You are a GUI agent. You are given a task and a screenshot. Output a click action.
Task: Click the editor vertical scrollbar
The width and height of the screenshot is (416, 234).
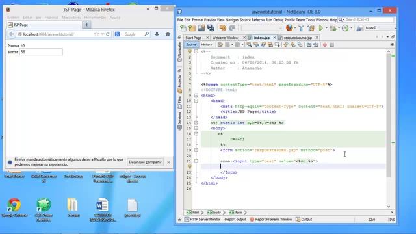tap(389, 116)
